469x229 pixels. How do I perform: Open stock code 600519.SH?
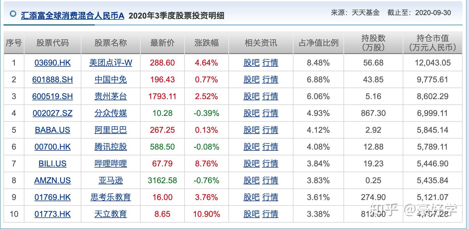53,96
